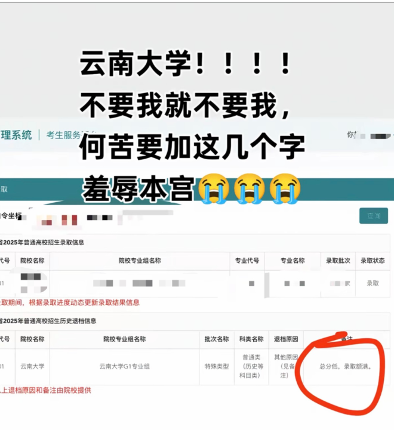Click the 录取批次 column header
The width and height of the screenshot is (394, 430).
338,261
